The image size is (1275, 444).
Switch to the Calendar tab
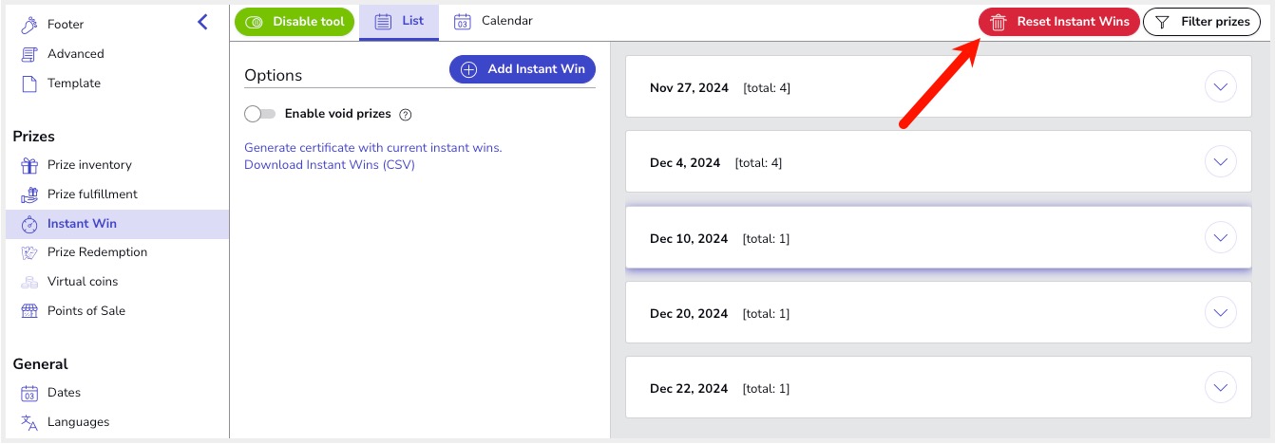494,21
